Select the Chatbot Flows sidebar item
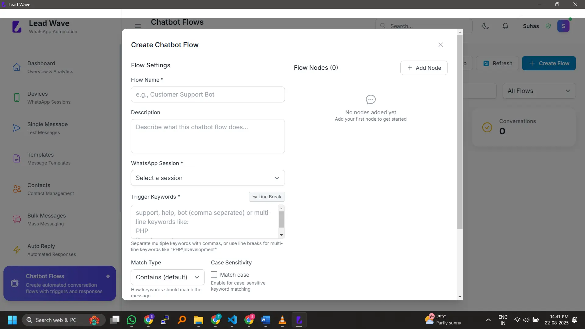The width and height of the screenshot is (585, 329). click(60, 283)
